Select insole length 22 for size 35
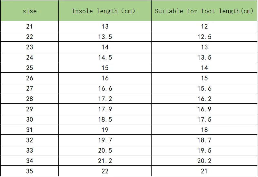 pyautogui.click(x=105, y=171)
